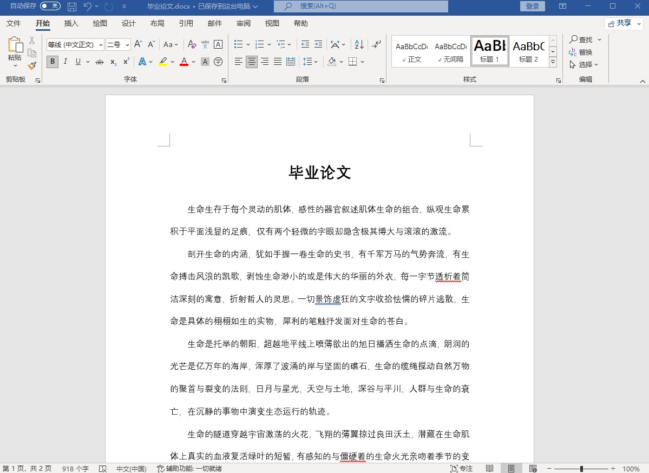
Task: Click the save icon in title bar
Action: (x=71, y=6)
